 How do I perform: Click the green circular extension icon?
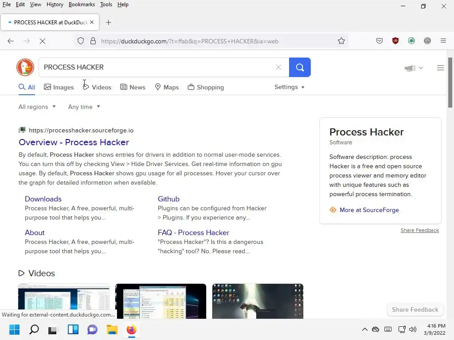[411, 41]
